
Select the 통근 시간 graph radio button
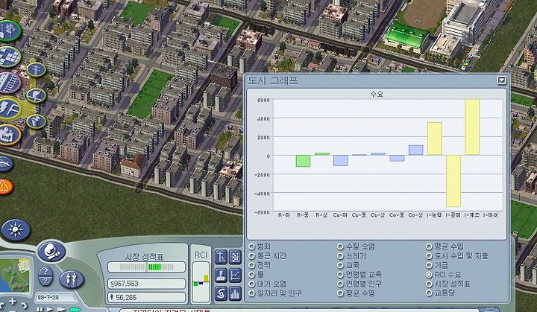pos(252,256)
